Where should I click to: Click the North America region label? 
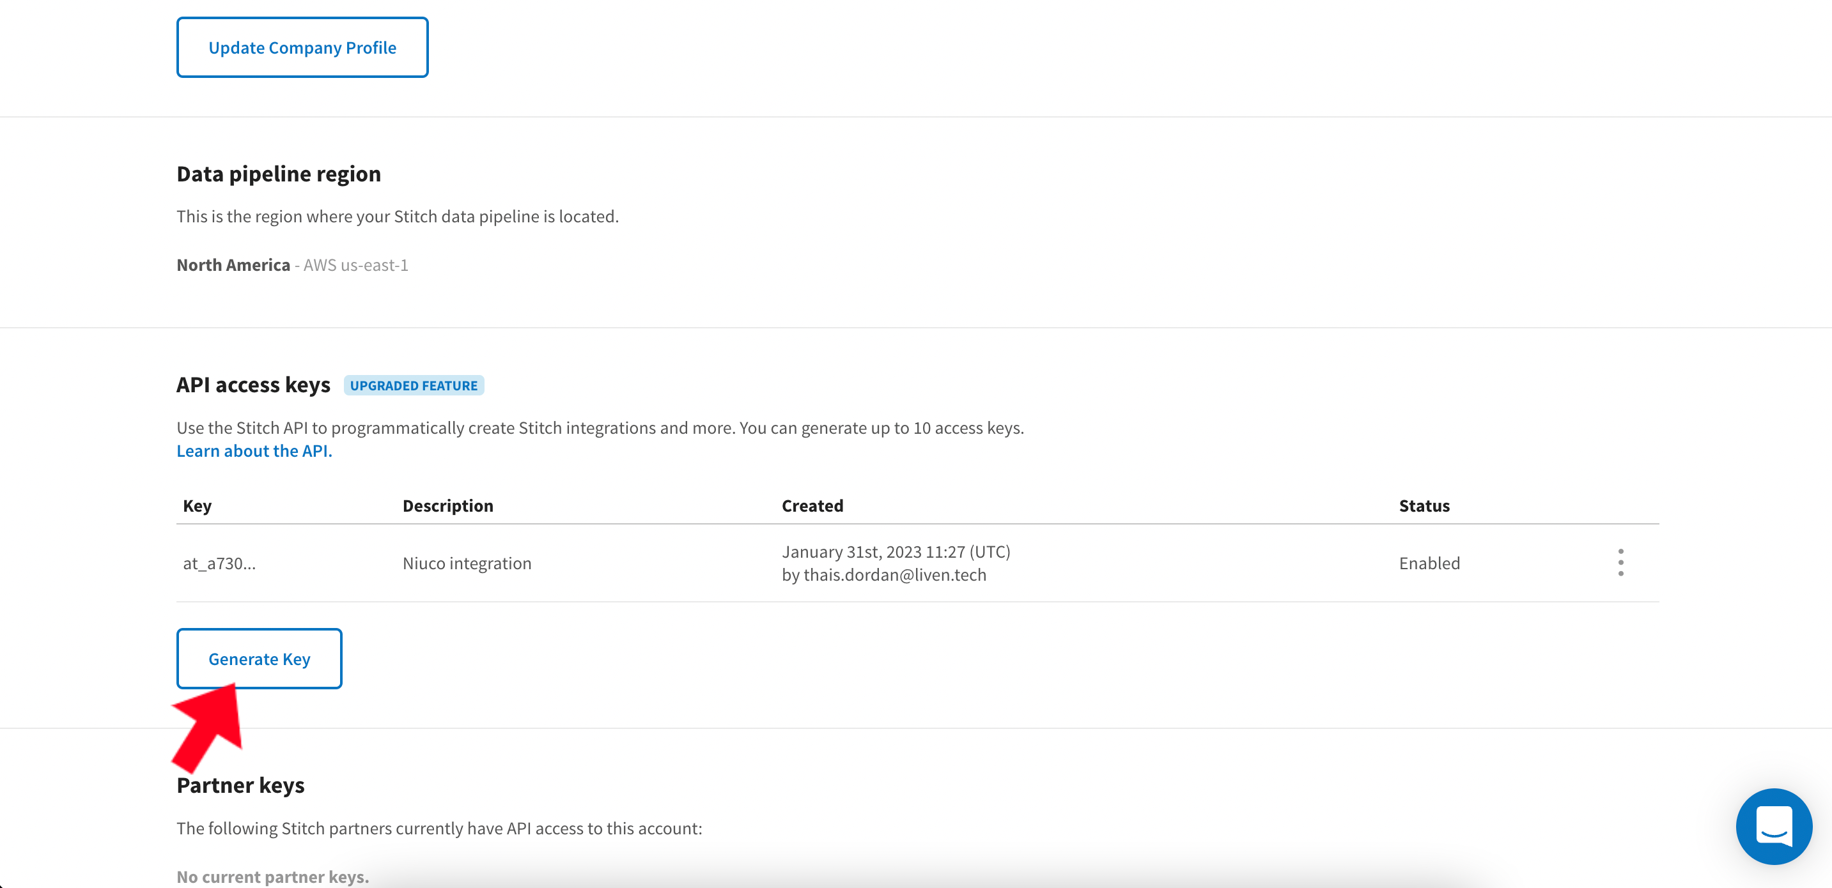pyautogui.click(x=233, y=265)
